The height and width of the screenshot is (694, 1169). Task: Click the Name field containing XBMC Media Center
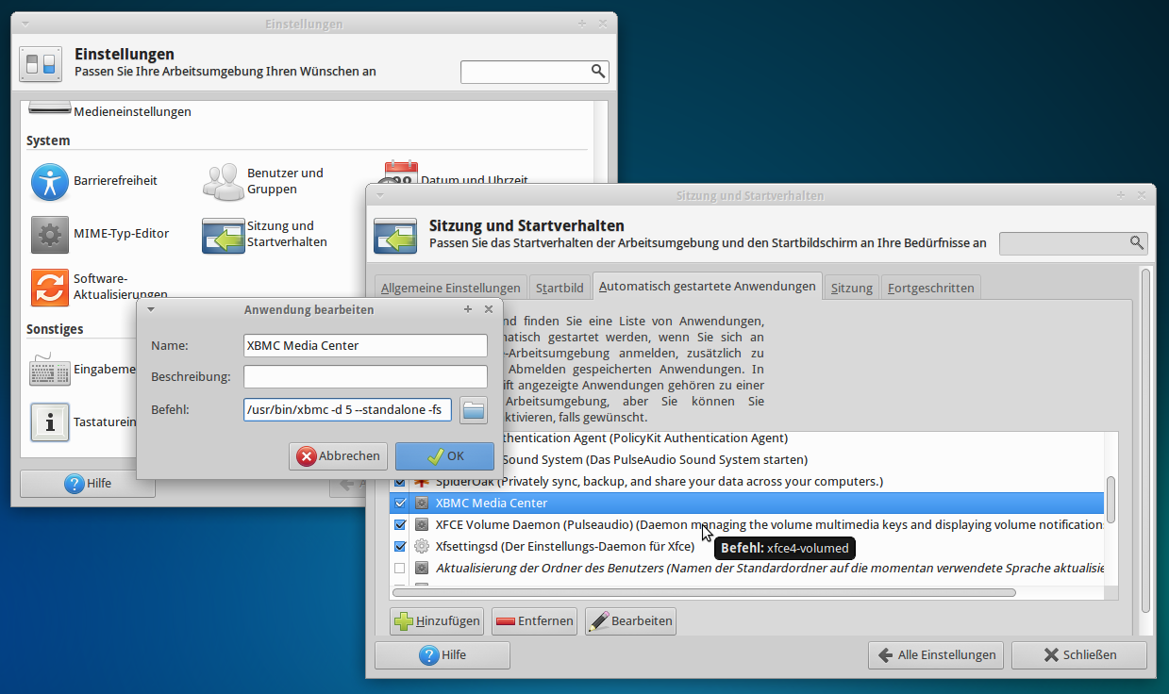pyautogui.click(x=365, y=346)
